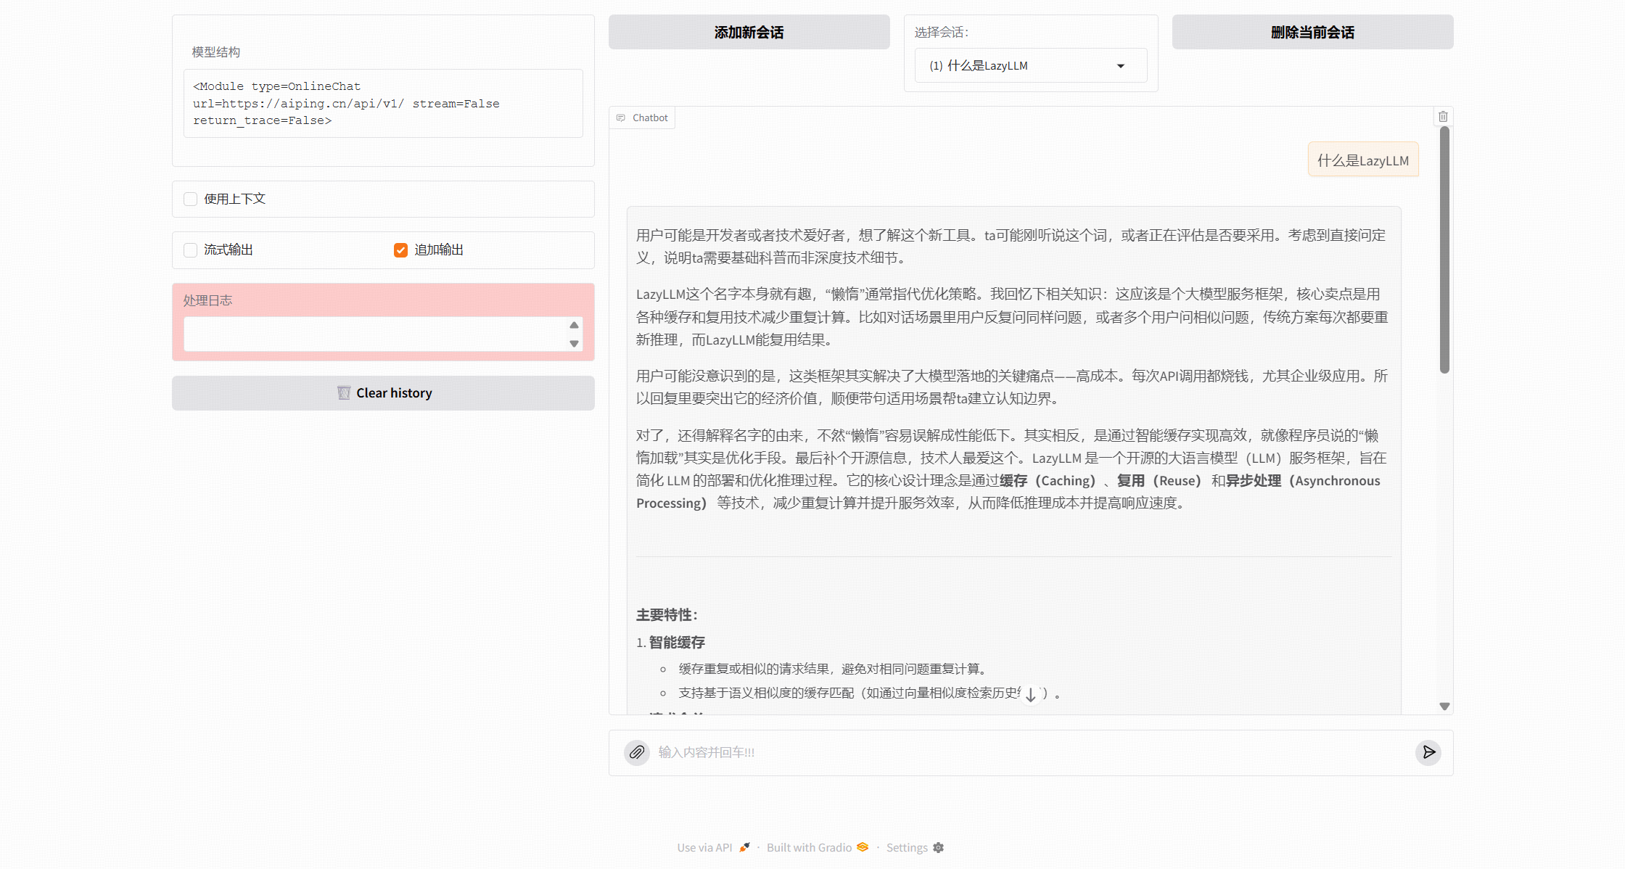The height and width of the screenshot is (869, 1625).
Task: Clear the chat with the trash icon above the chatbot
Action: pos(1443,116)
